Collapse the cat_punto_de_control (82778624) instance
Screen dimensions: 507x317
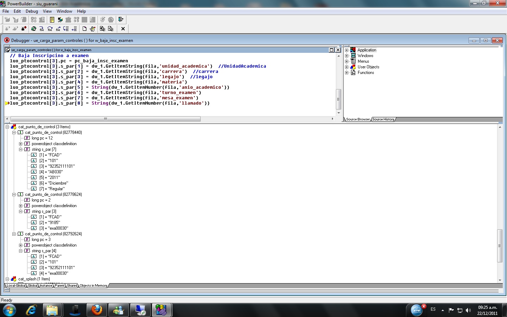[x=14, y=194]
